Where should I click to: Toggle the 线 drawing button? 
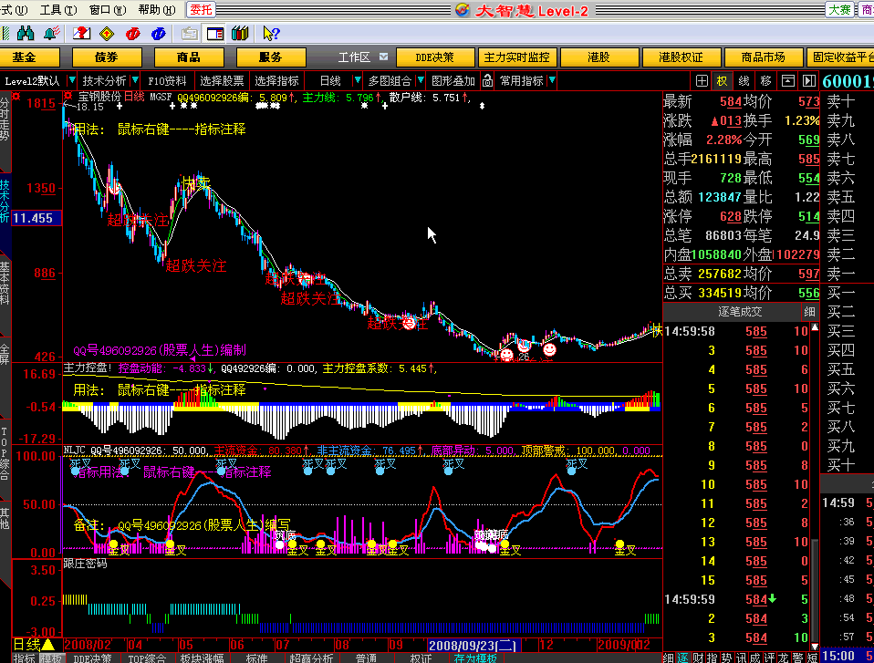(744, 81)
